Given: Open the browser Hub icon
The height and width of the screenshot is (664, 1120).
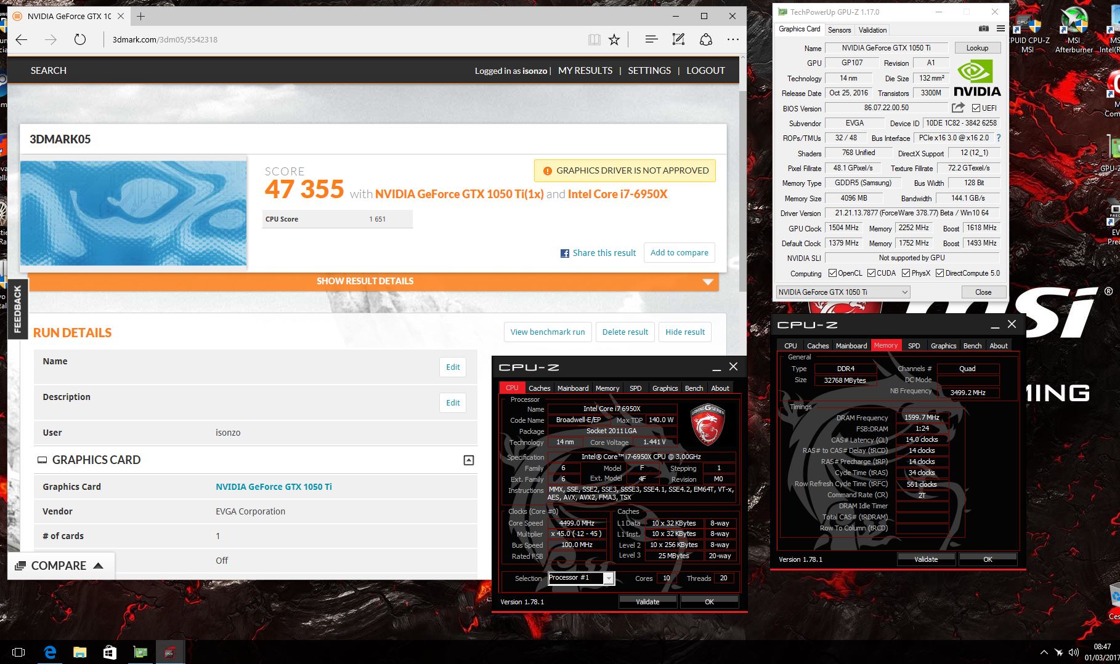Looking at the screenshot, I should pos(651,39).
